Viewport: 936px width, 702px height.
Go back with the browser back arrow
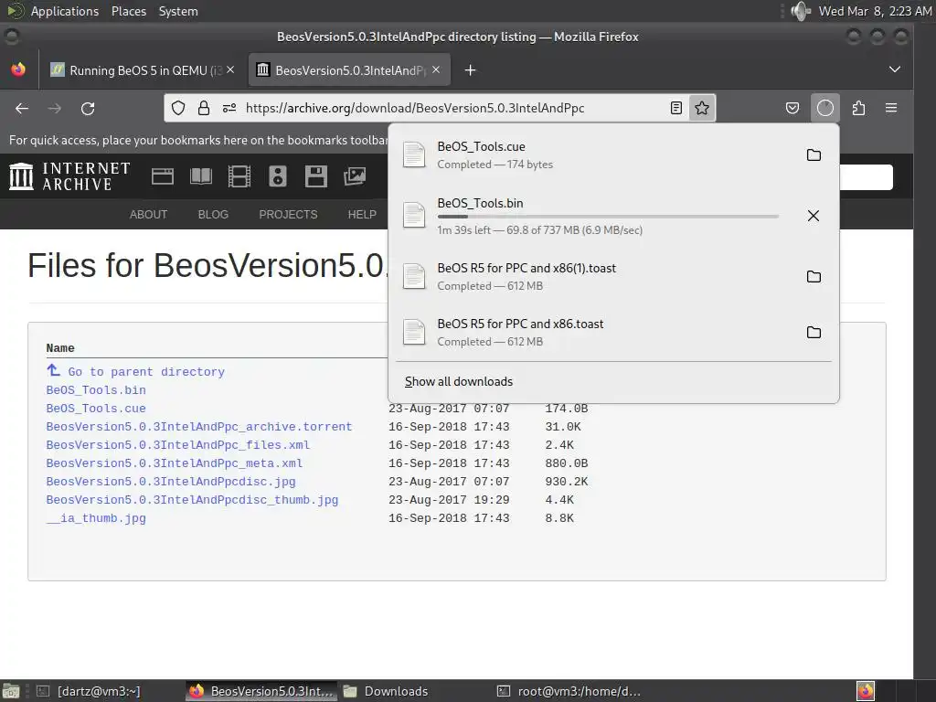pos(22,108)
